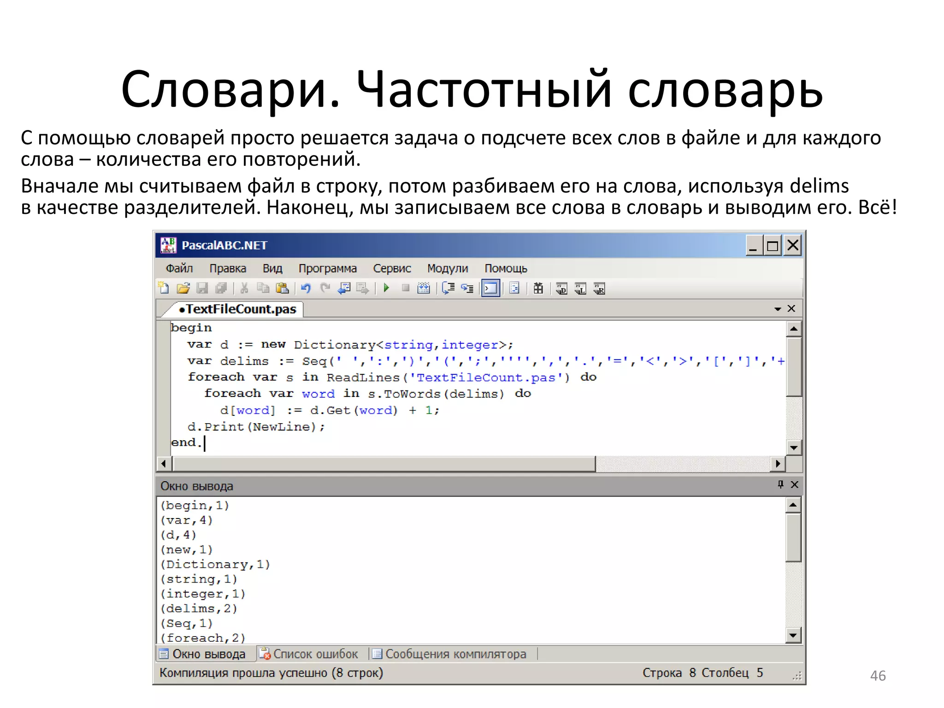This screenshot has width=944, height=708.
Task: Click the toolbar icon labeled L
Action: (x=580, y=289)
